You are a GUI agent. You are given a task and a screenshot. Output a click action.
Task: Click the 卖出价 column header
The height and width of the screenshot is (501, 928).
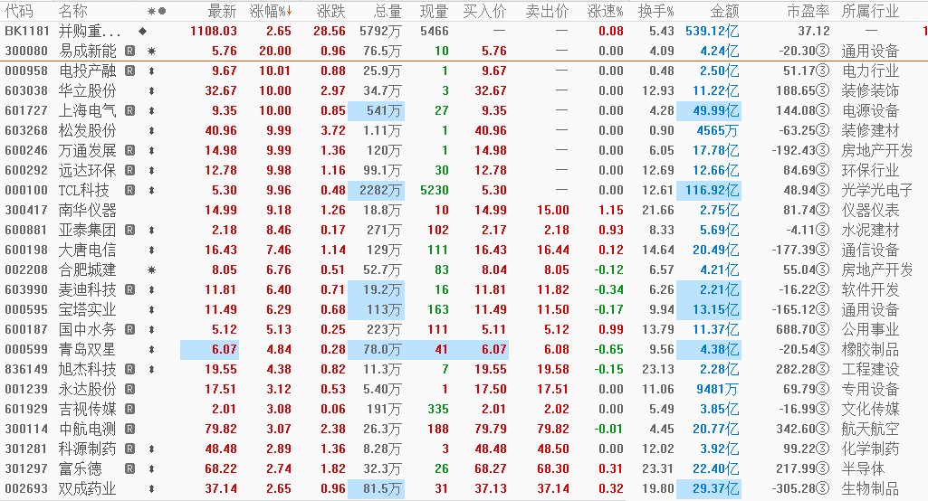click(548, 11)
